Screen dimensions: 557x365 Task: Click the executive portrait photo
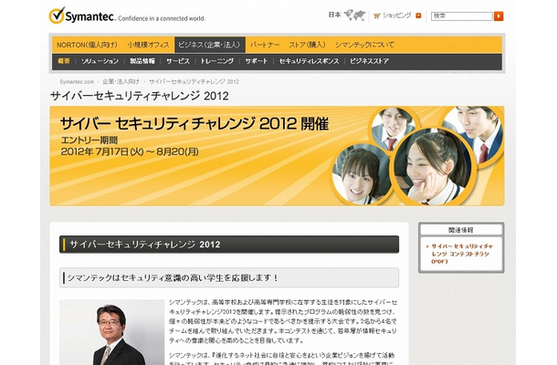click(x=112, y=332)
